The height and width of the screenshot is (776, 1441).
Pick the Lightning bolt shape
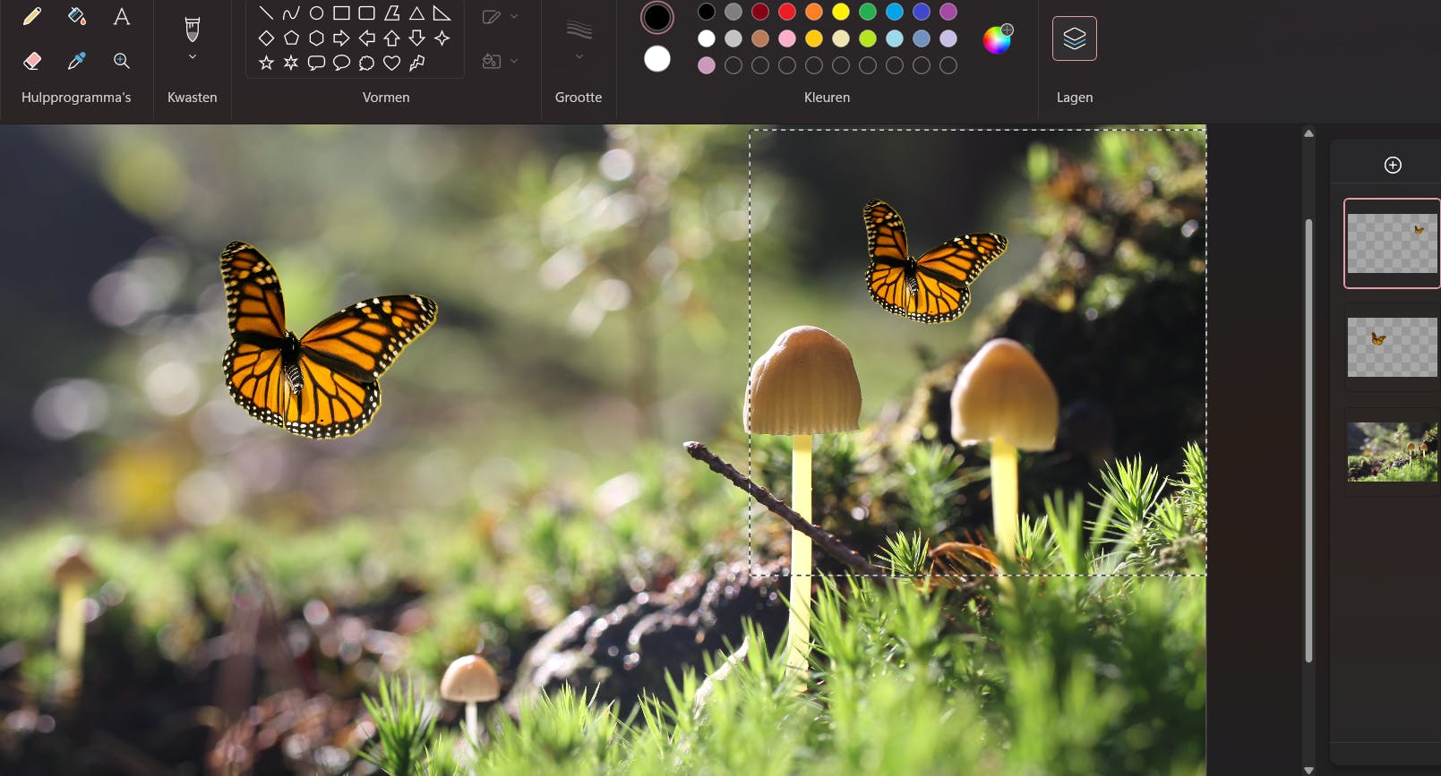click(x=416, y=63)
